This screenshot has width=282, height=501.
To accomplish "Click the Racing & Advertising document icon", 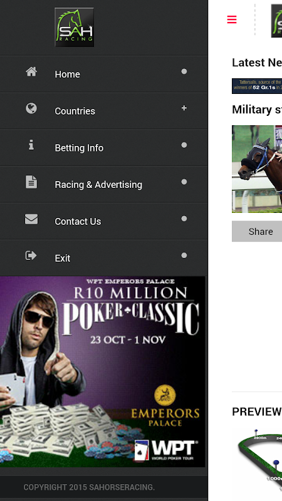I will [x=31, y=182].
